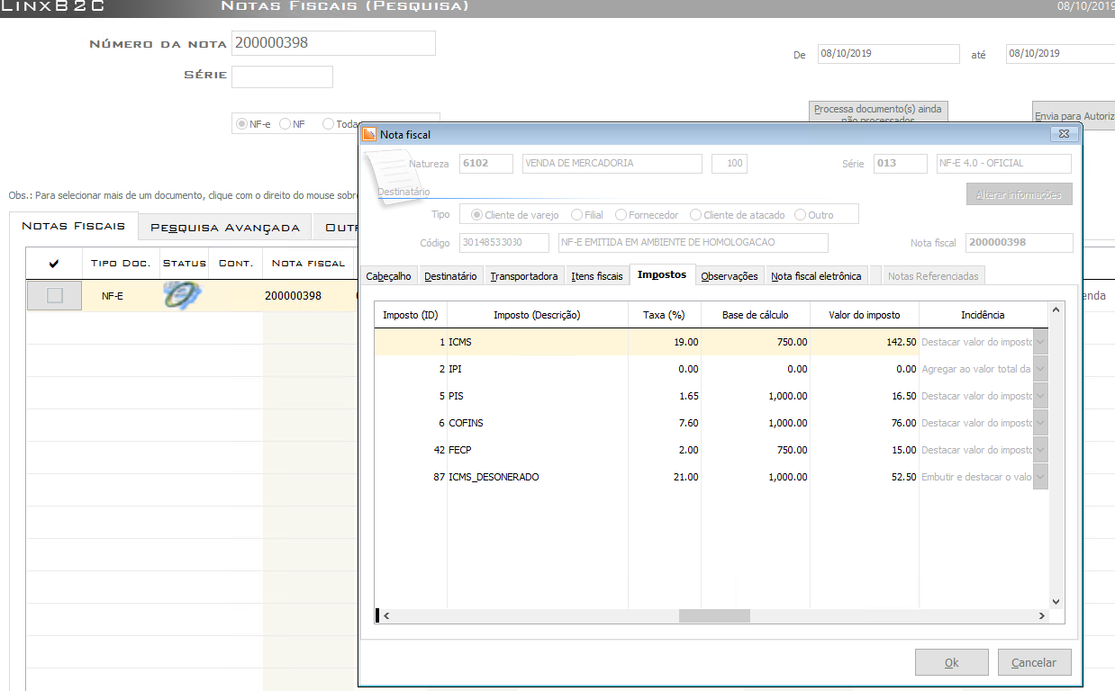
Task: Click Processa documento(s) ainda não processados
Action: pyautogui.click(x=878, y=112)
